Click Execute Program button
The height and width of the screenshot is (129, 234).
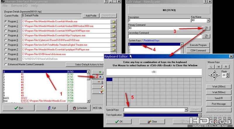[198, 45]
